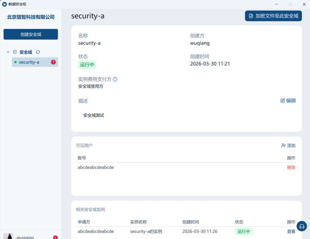Click the refresh icon beside 安全域
Screen dimensions: 310x239
click(38, 52)
